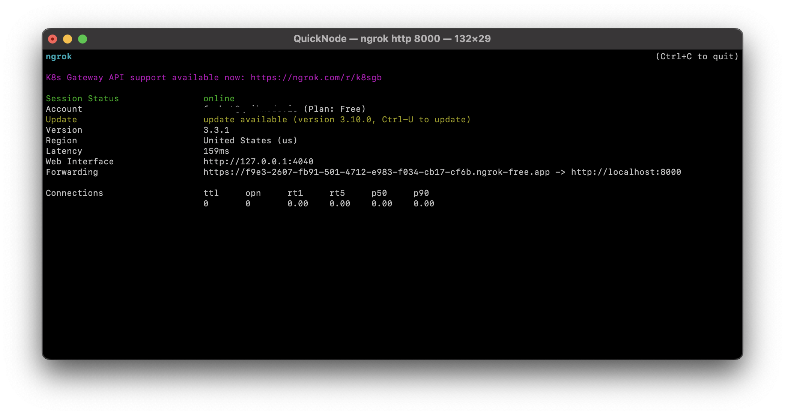Click the 'United States (us)' value
The width and height of the screenshot is (785, 415).
(x=250, y=141)
